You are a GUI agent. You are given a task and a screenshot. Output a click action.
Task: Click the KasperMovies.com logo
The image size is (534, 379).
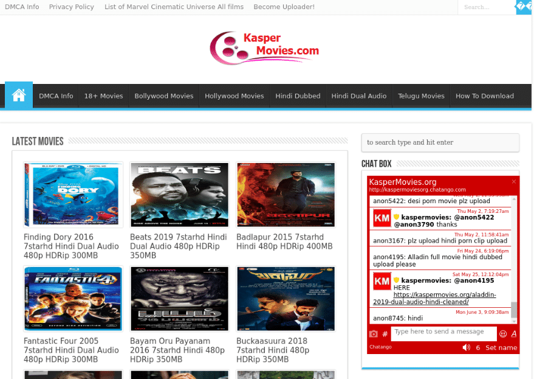pos(265,48)
